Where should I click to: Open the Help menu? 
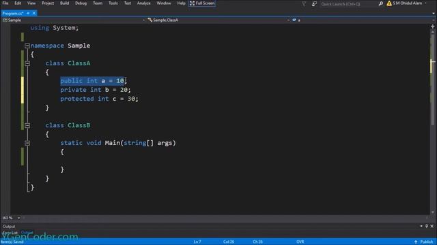(x=181, y=3)
